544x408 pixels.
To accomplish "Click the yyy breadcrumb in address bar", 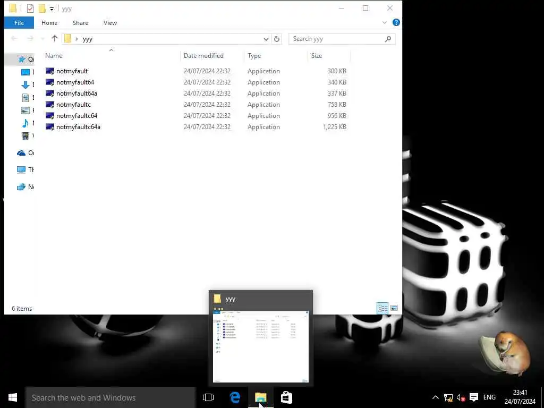I will click(x=88, y=39).
